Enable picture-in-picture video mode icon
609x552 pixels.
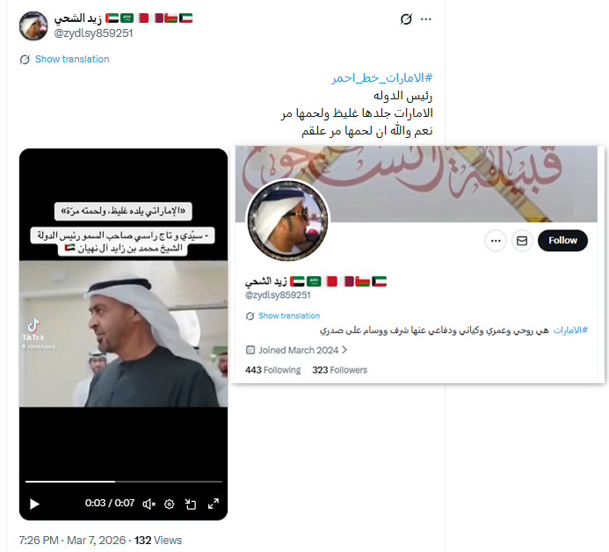click(191, 504)
